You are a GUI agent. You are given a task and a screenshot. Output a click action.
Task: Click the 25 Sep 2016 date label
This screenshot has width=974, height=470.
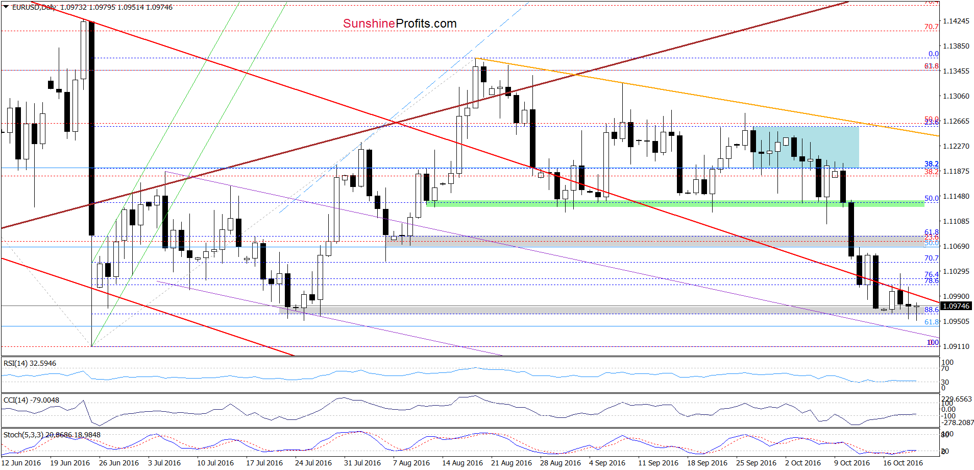[x=757, y=463]
